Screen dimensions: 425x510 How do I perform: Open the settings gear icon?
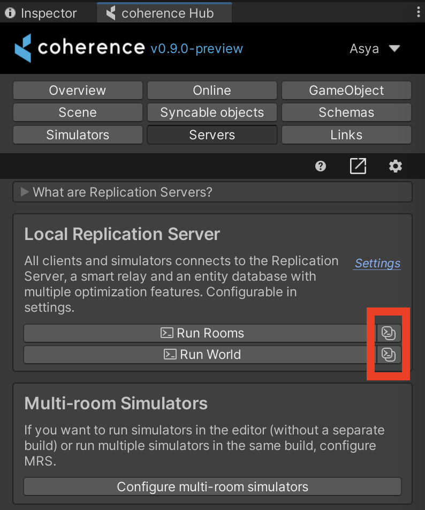[x=395, y=167]
